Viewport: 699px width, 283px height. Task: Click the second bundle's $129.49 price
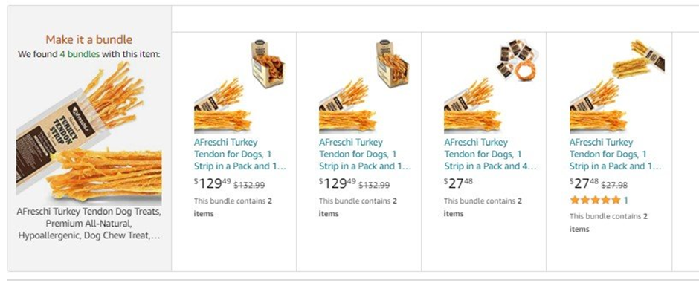point(338,183)
